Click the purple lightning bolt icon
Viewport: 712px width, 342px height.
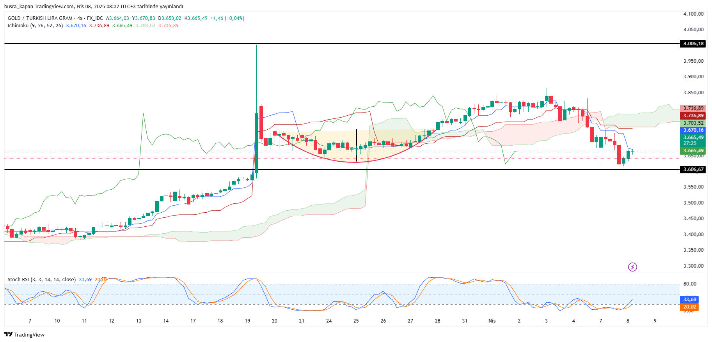(632, 267)
